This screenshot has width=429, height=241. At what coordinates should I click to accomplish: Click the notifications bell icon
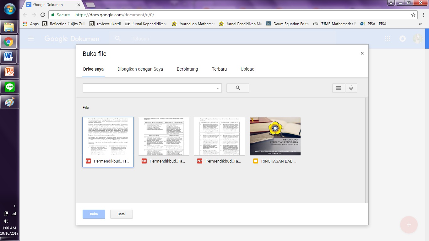(x=402, y=39)
